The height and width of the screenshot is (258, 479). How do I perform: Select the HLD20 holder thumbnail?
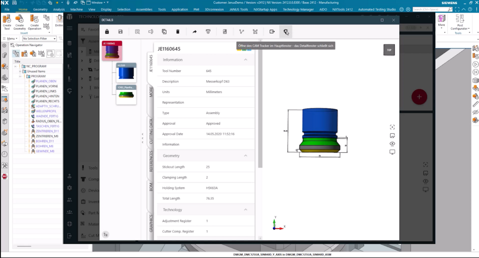pyautogui.click(x=126, y=72)
